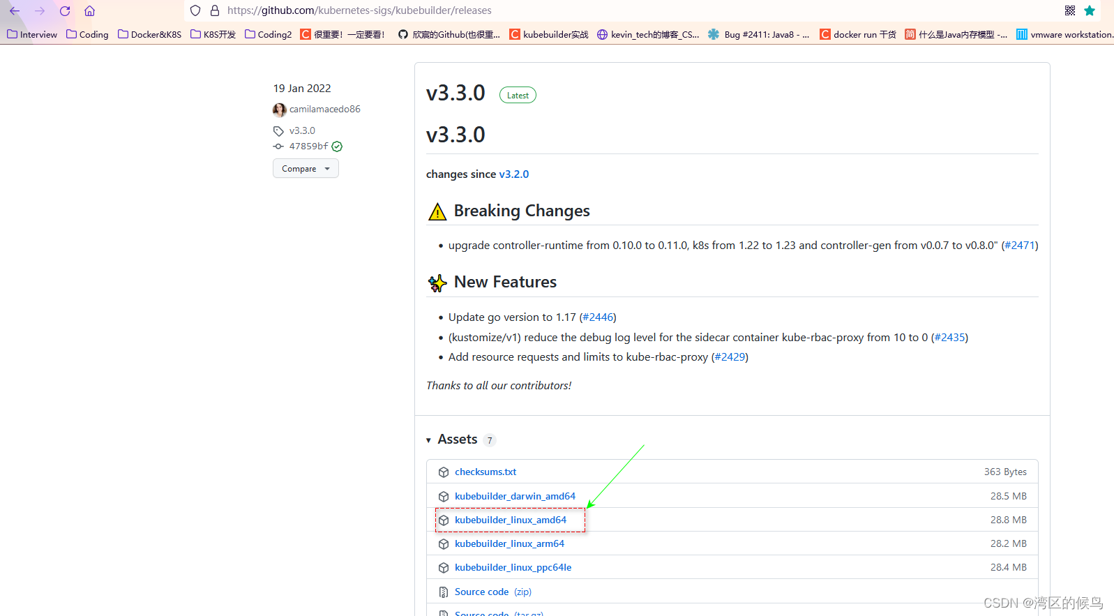
Task: Open the docker run 干货 bookmark
Action: [858, 34]
